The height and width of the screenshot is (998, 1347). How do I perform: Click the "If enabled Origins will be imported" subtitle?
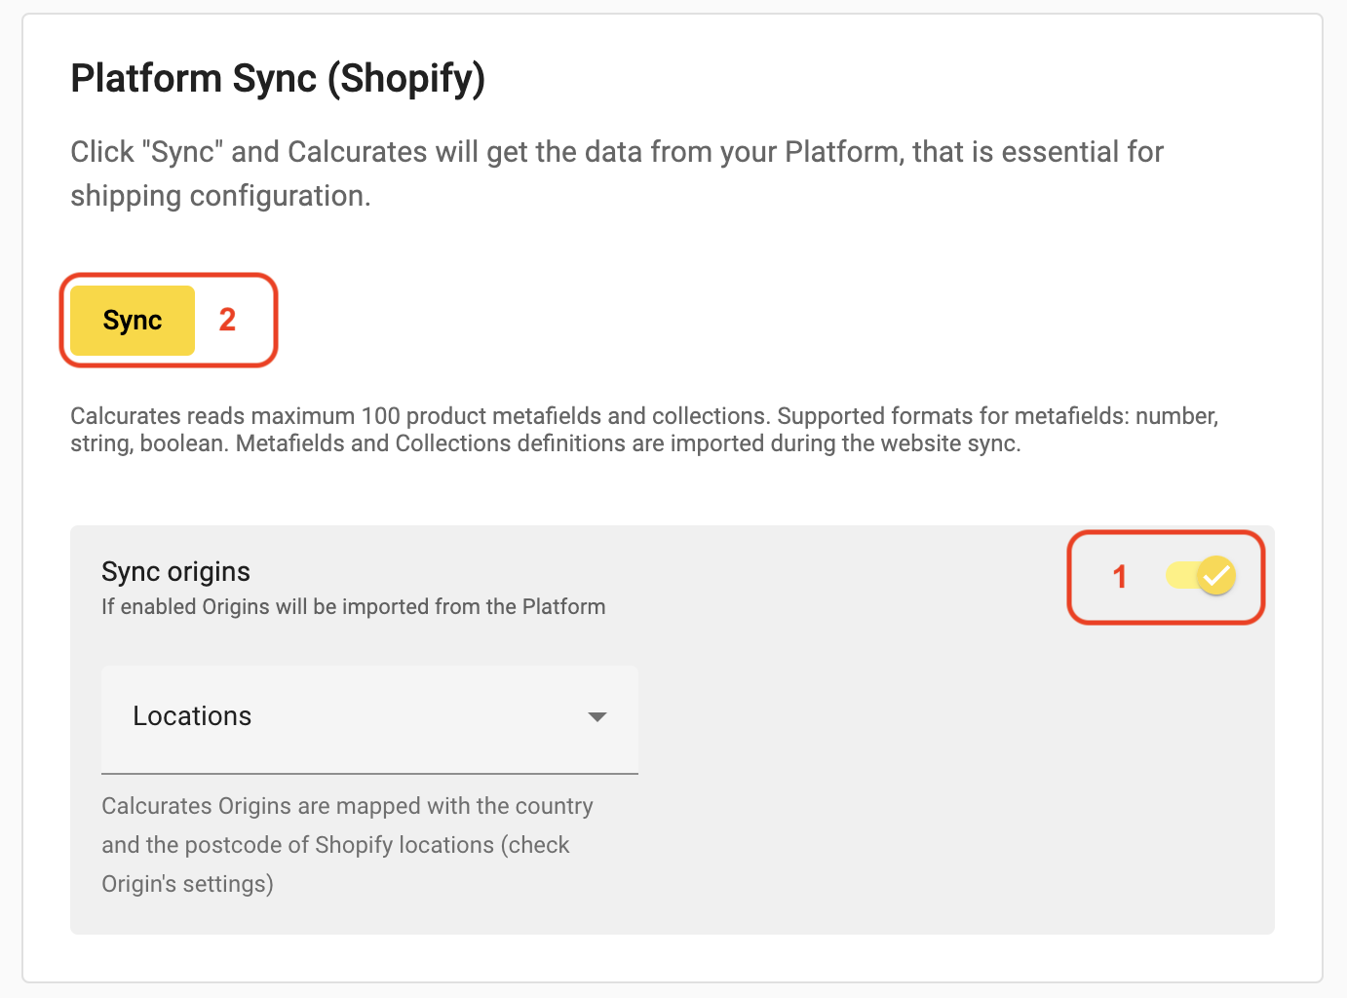[353, 607]
